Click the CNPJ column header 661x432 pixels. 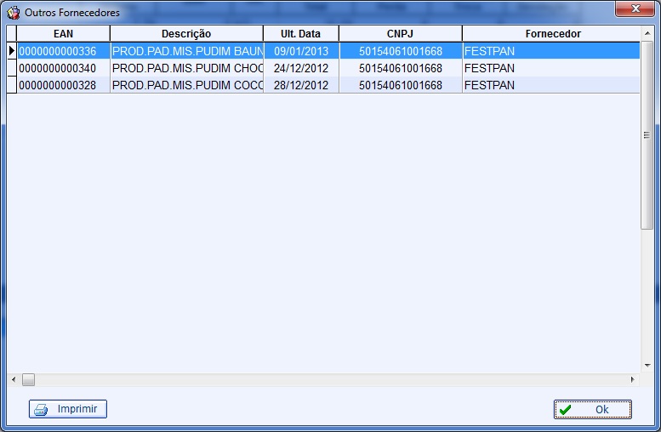400,34
